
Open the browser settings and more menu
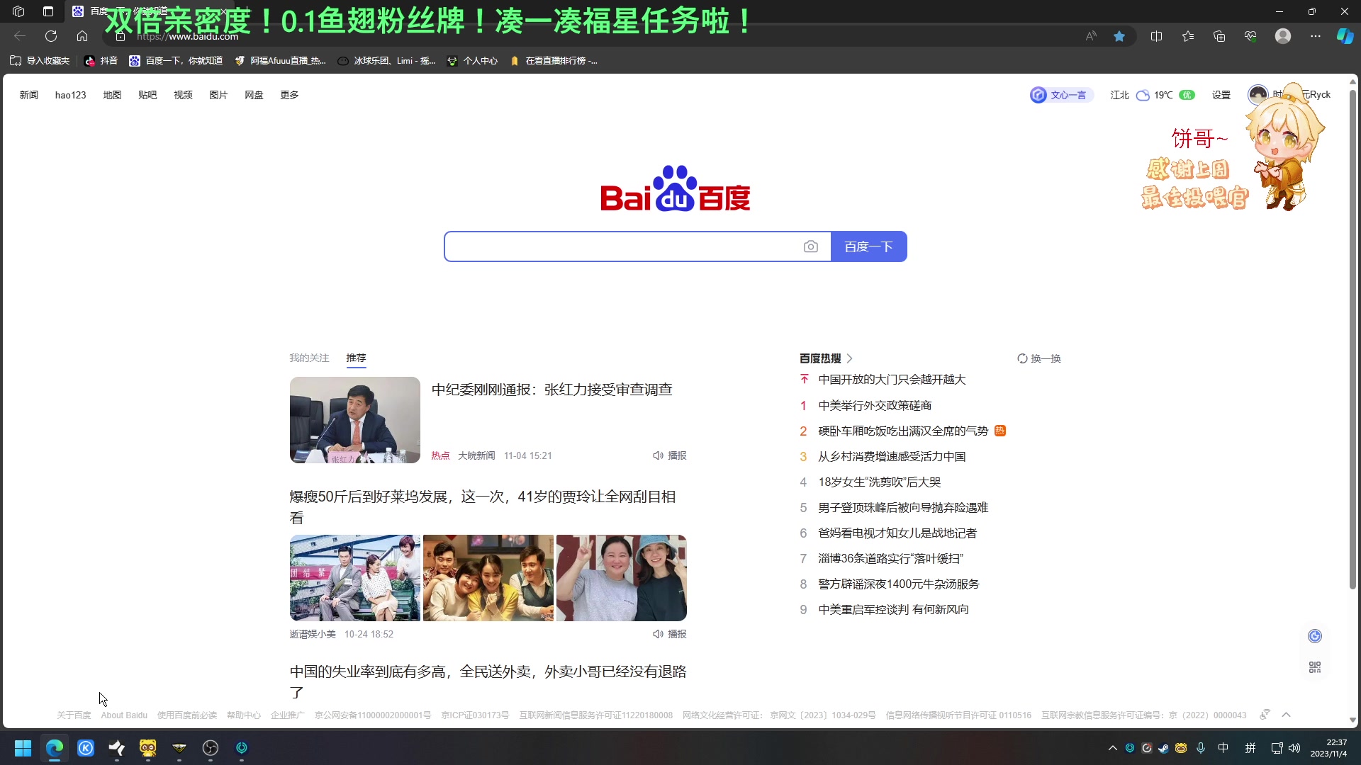tap(1316, 36)
